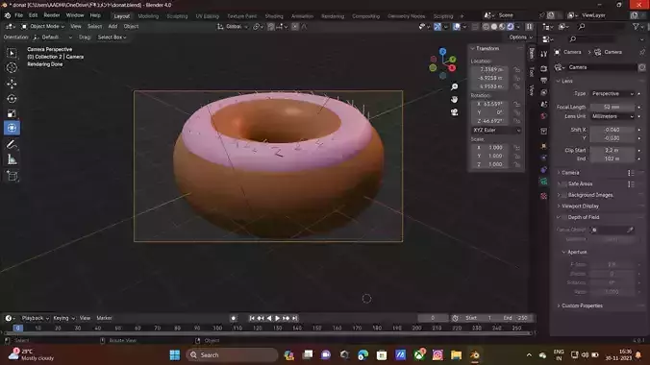Open the viewport Add menu
This screenshot has height=365, width=650.
click(x=112, y=27)
